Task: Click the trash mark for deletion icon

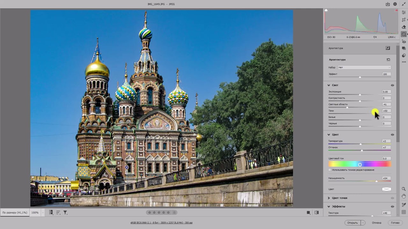Action: (174, 212)
